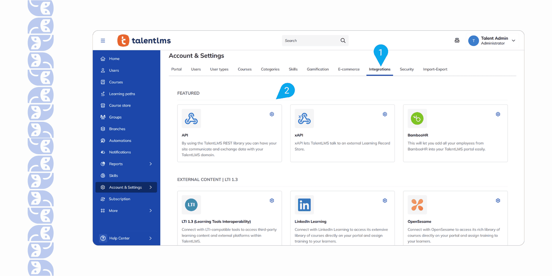Click the LinkedIn Learning logo
Screen dimensions: 552x276
[304, 205]
